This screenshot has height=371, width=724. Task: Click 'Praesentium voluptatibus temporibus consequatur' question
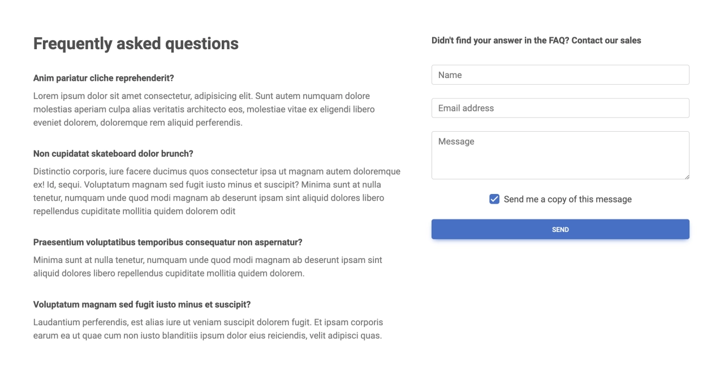[x=168, y=242]
